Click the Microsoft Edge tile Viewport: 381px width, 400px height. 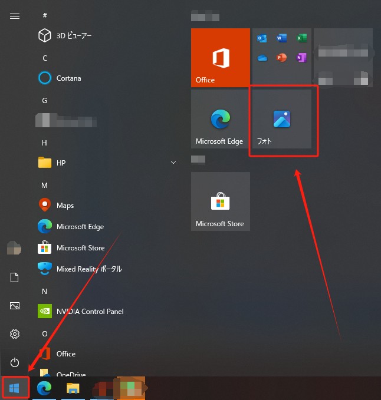pyautogui.click(x=221, y=119)
